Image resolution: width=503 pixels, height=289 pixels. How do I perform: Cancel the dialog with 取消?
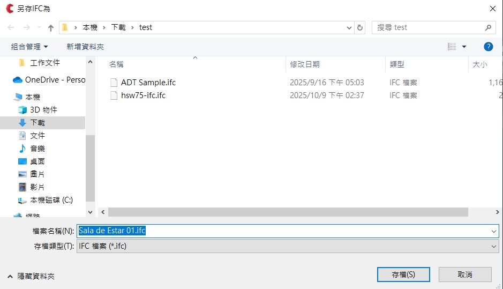click(465, 275)
